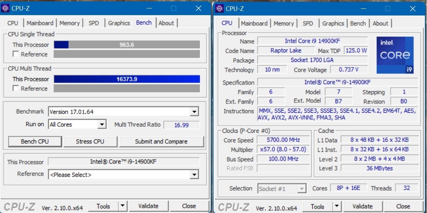Click Multi Thread Reference empty bar
The height and width of the screenshot is (213, 427).
(x=127, y=88)
